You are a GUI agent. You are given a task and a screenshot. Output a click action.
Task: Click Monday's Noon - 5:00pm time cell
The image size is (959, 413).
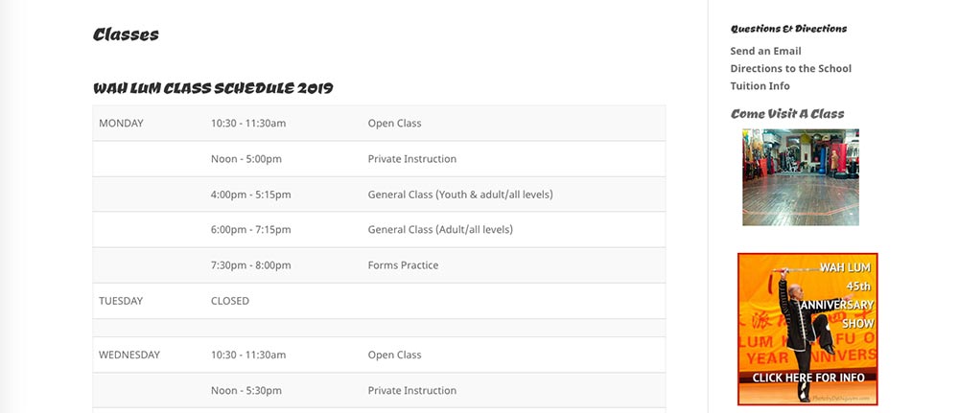246,159
